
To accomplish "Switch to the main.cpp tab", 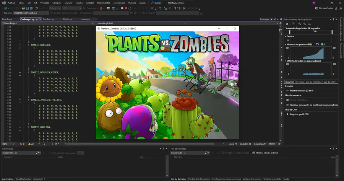I will coord(85,20).
